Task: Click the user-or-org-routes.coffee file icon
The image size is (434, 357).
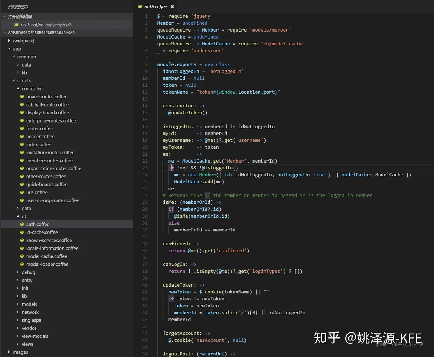Action: click(x=22, y=200)
